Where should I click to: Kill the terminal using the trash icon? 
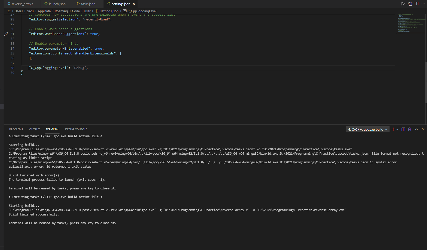point(410,129)
